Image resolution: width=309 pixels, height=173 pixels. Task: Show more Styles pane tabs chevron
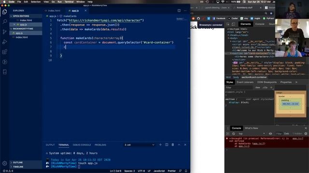(296, 82)
